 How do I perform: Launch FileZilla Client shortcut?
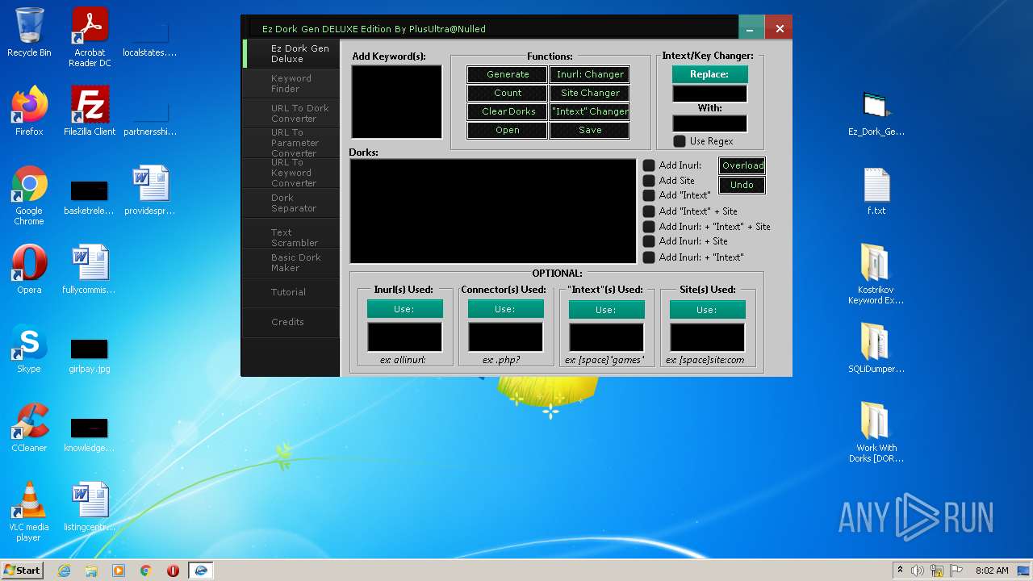(90, 111)
